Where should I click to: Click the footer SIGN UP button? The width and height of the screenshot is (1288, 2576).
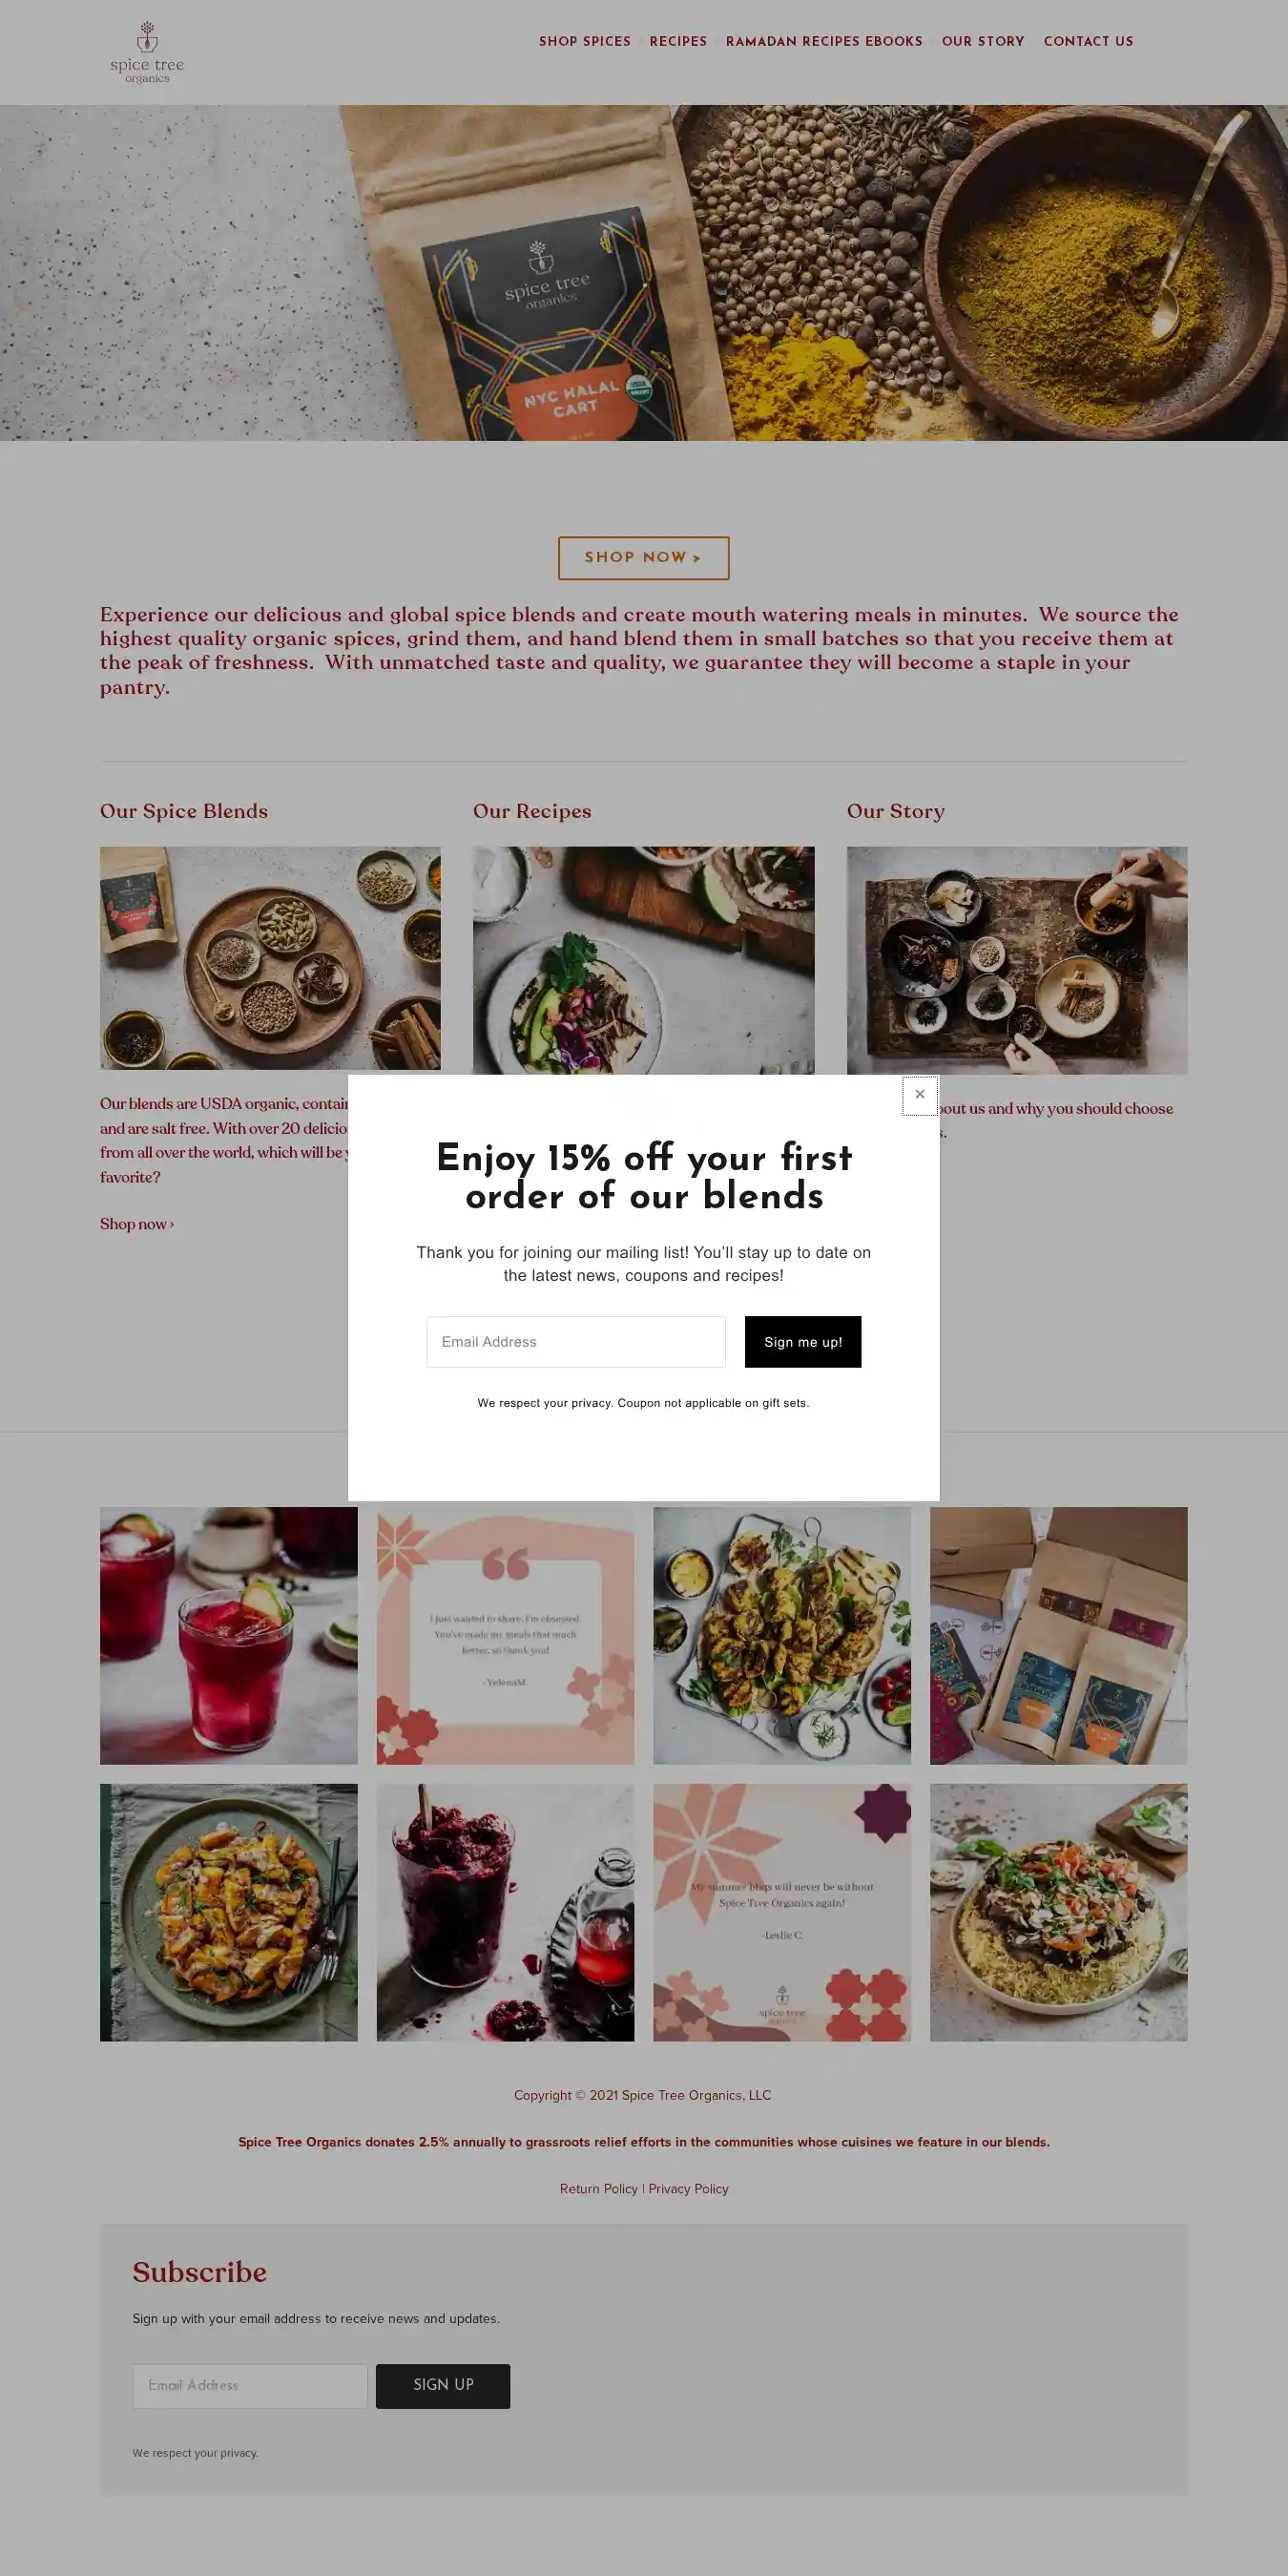pos(443,2386)
